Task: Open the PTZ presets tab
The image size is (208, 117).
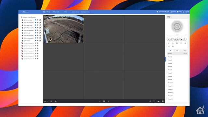Action: (x=170, y=51)
